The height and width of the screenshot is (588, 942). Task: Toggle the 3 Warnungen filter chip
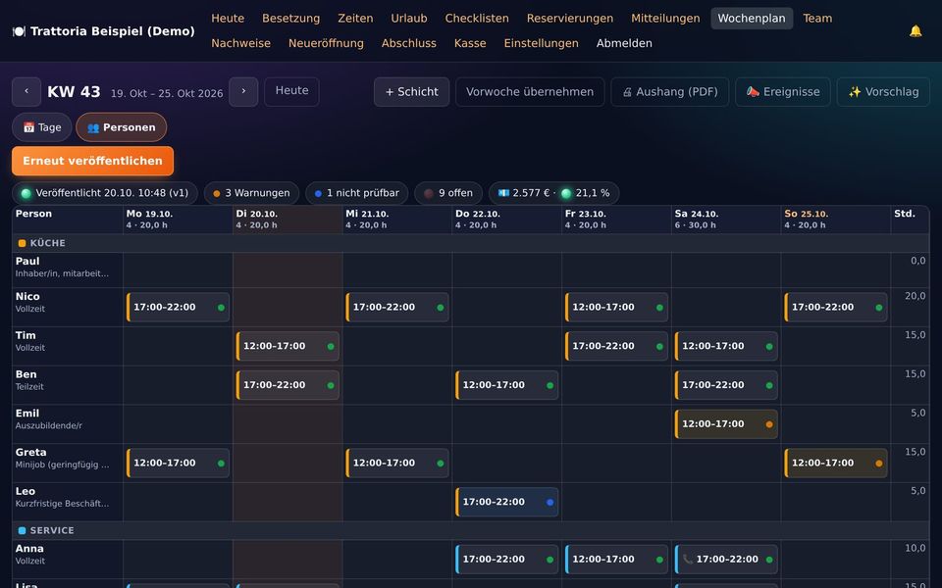pyautogui.click(x=251, y=193)
